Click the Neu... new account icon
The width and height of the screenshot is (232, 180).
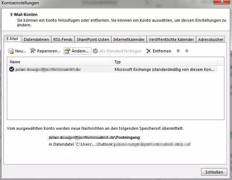[11, 51]
